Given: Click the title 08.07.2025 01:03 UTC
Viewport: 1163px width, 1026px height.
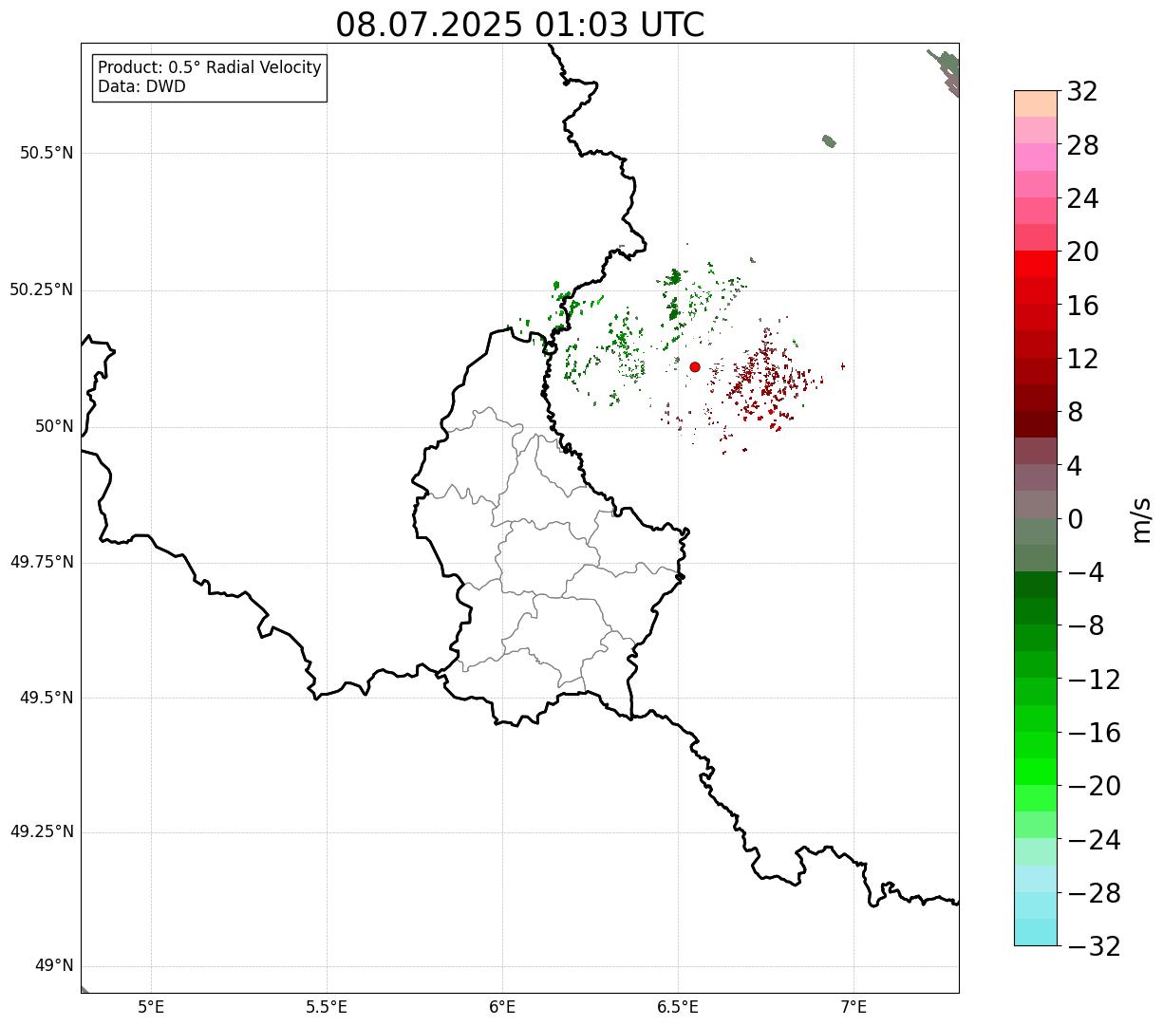Looking at the screenshot, I should tap(520, 25).
